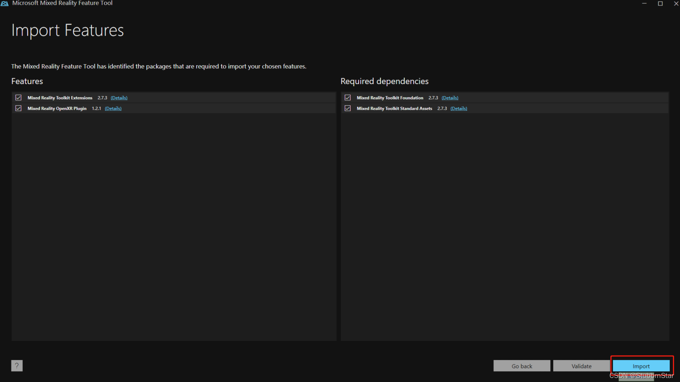Select the Mixed Reality OpenXR Plugin row text
This screenshot has width=680, height=382.
coord(57,108)
